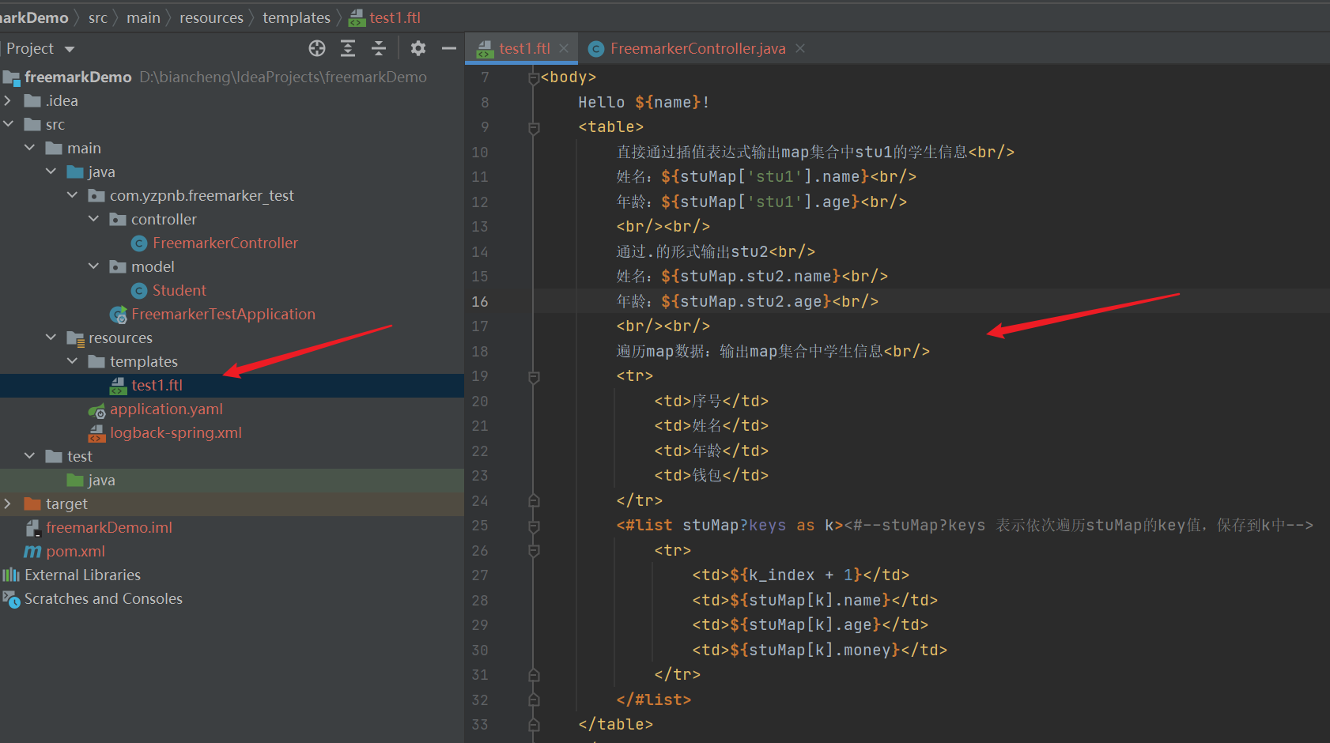This screenshot has width=1330, height=743.
Task: Click line number 16 in gutter
Action: (480, 301)
